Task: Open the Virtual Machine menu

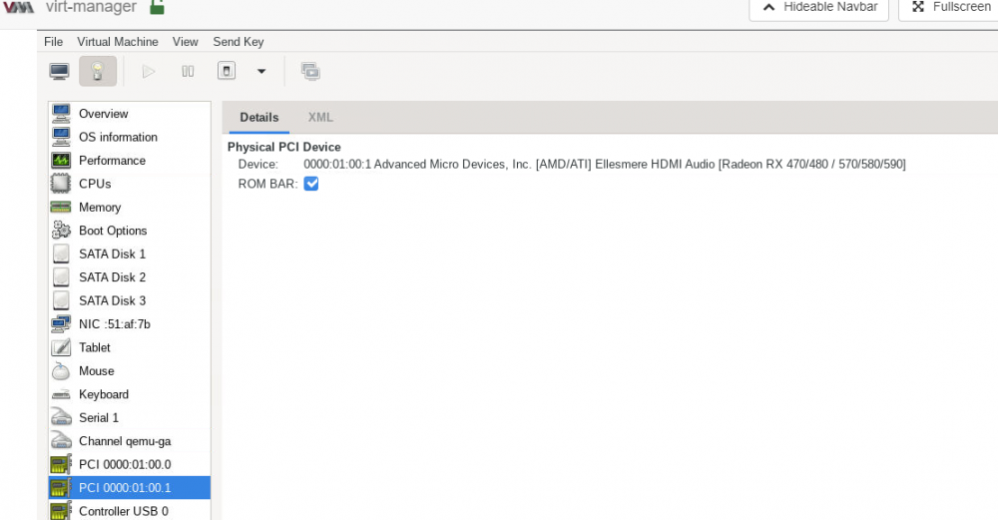Action: 118,42
